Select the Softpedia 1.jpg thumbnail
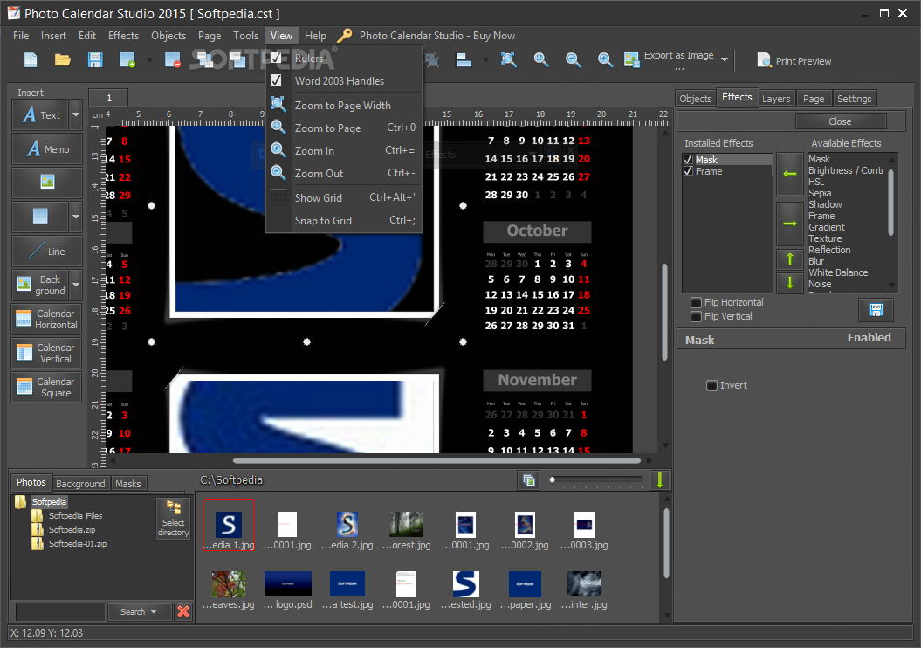Viewport: 921px width, 648px height. (229, 525)
